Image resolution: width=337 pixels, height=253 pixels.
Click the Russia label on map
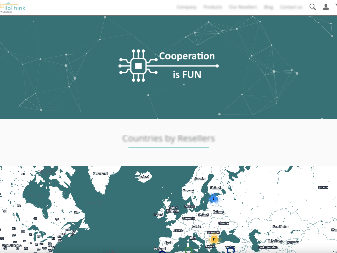(x=323, y=187)
